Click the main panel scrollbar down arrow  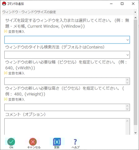136,132
